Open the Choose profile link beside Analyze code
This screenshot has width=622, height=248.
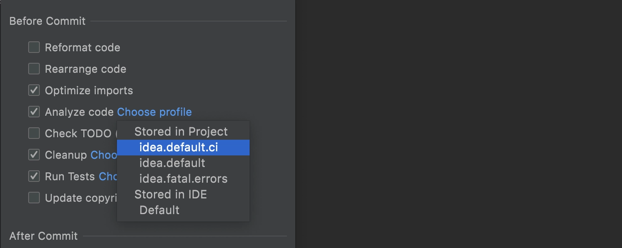tap(154, 112)
